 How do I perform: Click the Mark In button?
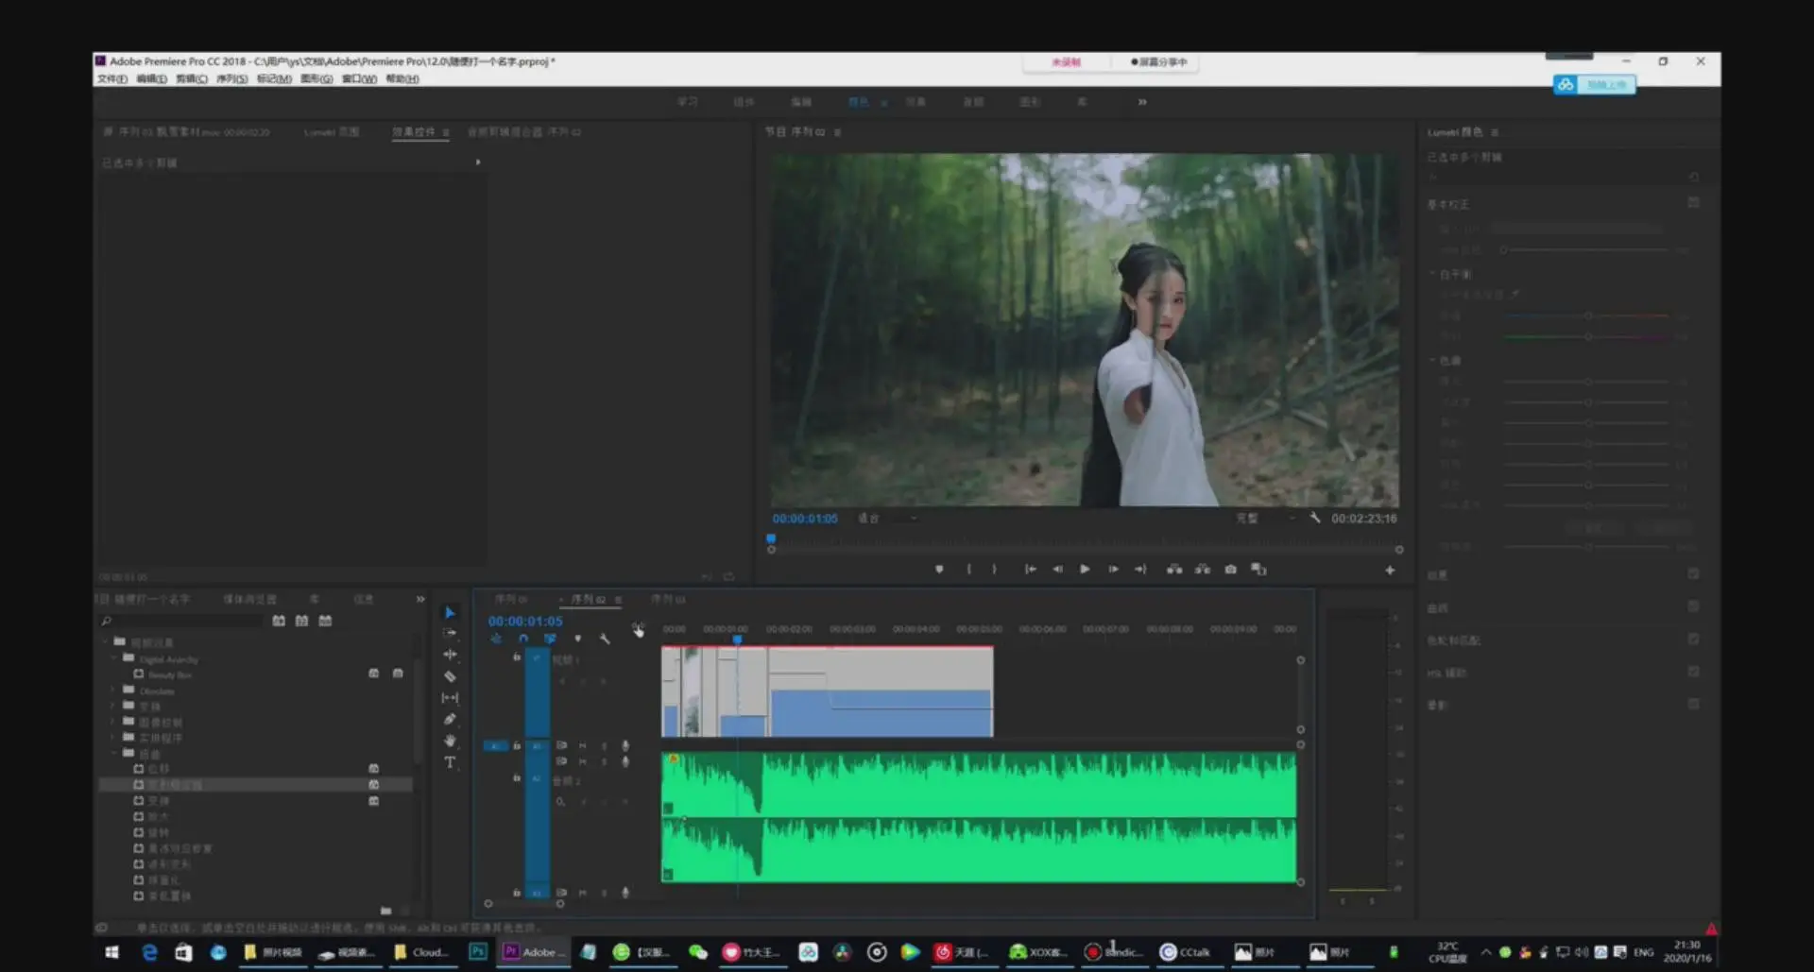pyautogui.click(x=968, y=570)
